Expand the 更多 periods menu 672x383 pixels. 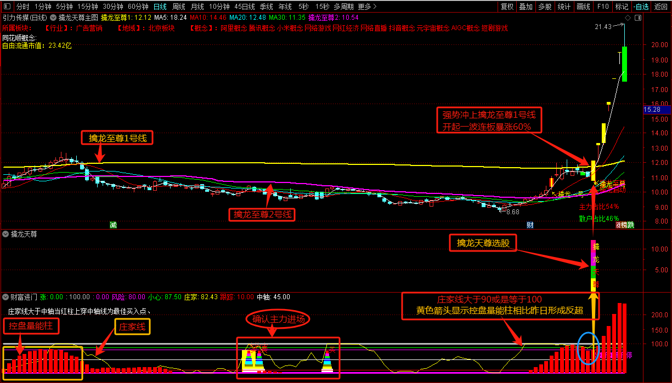pos(367,7)
